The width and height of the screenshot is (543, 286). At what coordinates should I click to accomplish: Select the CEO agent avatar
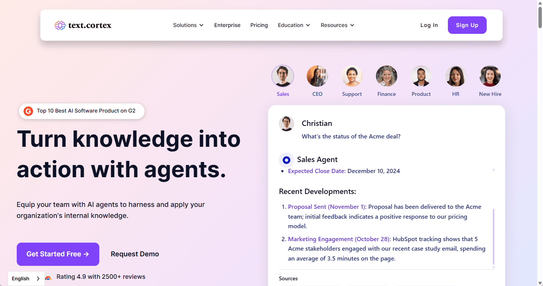tap(317, 76)
